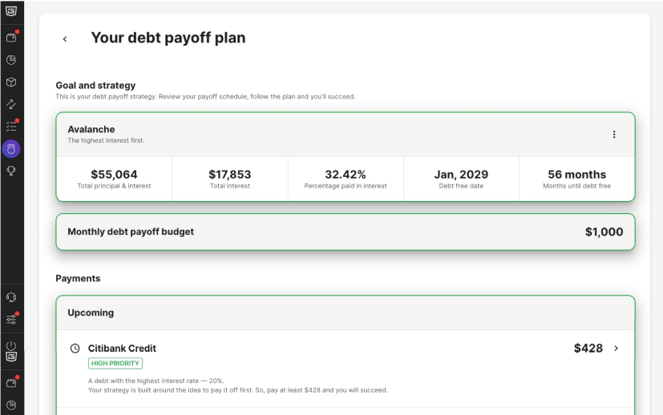Screen dimensions: 663x415
Task: Go back using the left chevron arrow
Action: [65, 39]
